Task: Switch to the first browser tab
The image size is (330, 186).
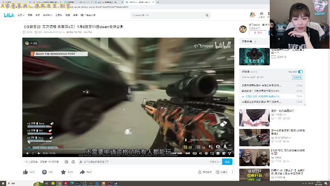Action: pyautogui.click(x=17, y=2)
